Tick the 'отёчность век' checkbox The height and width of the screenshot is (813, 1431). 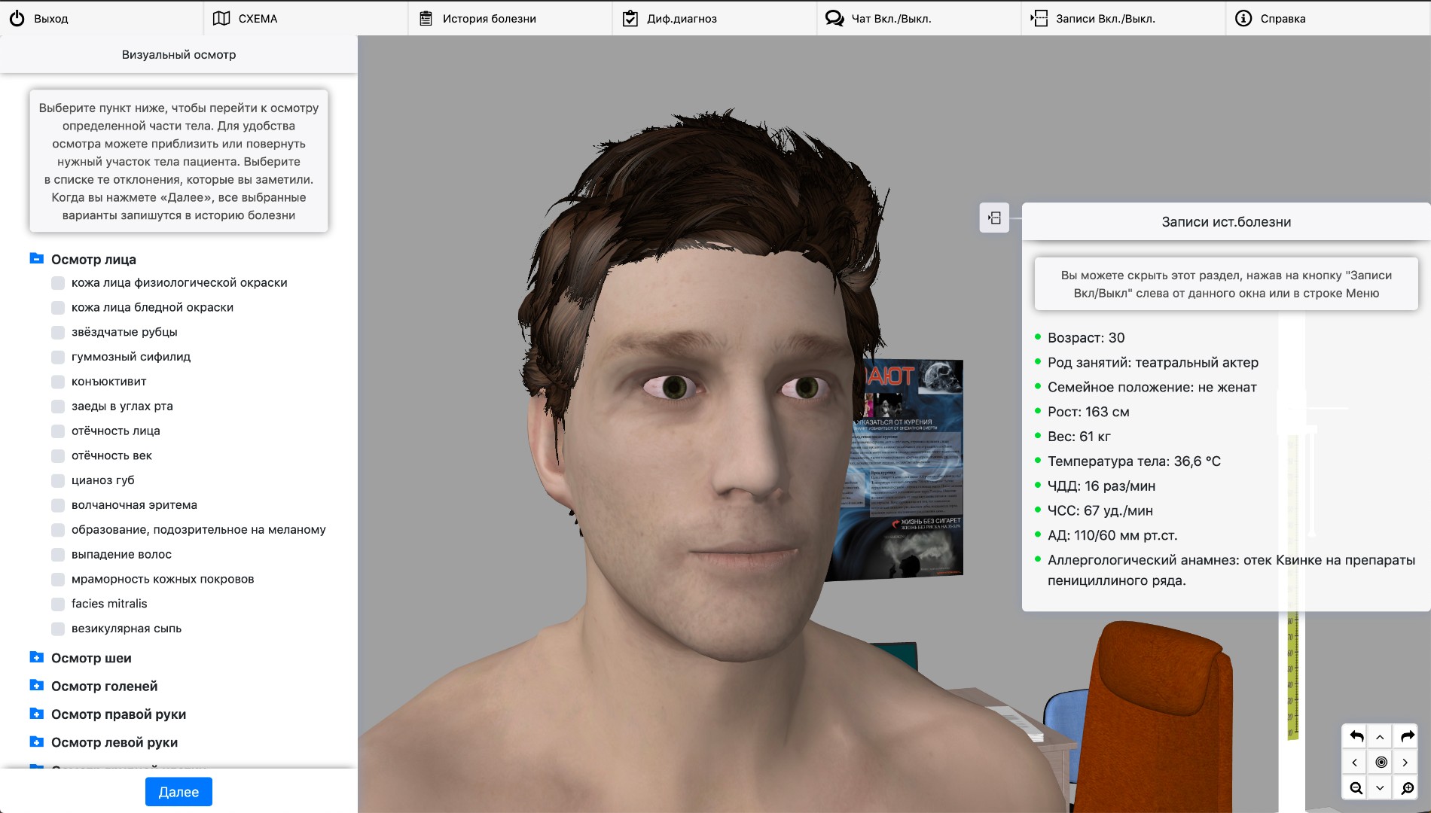coord(58,456)
